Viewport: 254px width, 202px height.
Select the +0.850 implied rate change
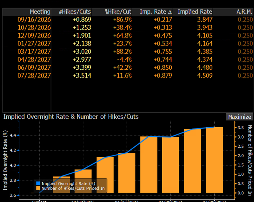(163, 67)
